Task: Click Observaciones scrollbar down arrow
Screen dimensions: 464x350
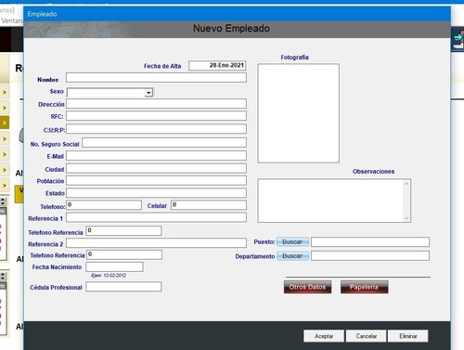Action: (x=406, y=218)
